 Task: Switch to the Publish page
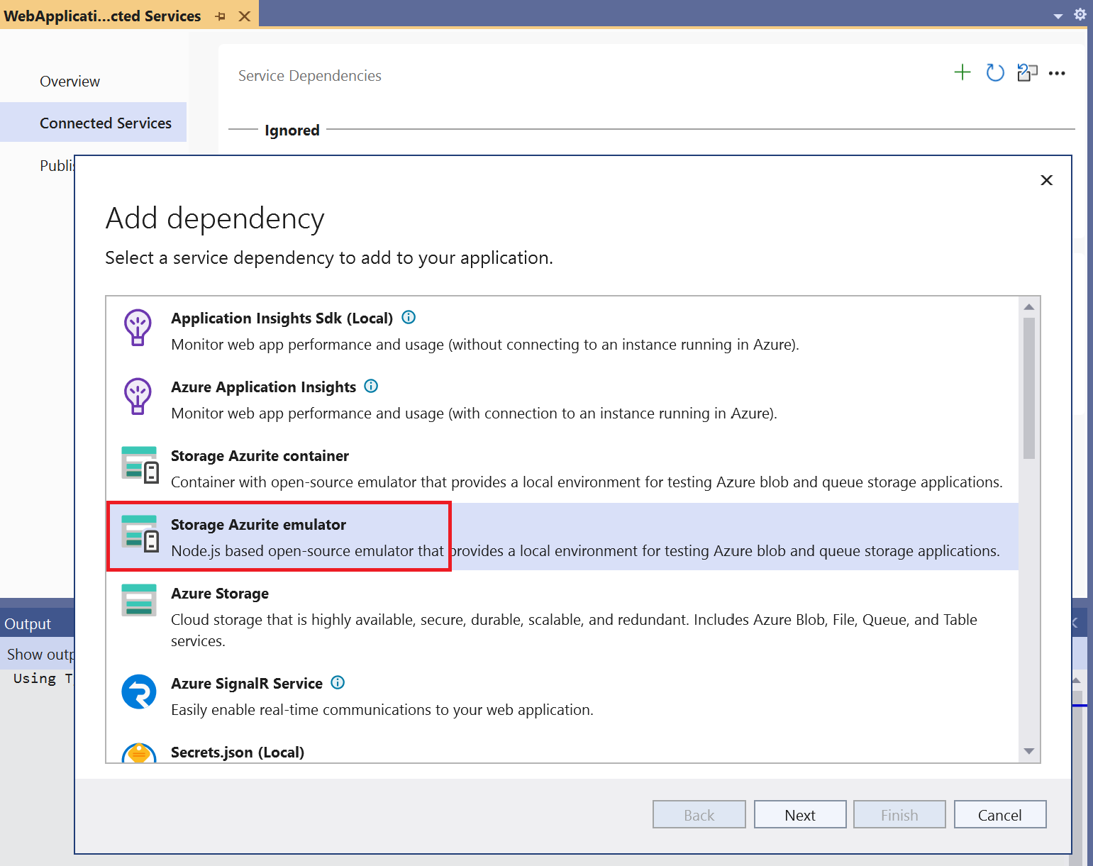coord(57,165)
